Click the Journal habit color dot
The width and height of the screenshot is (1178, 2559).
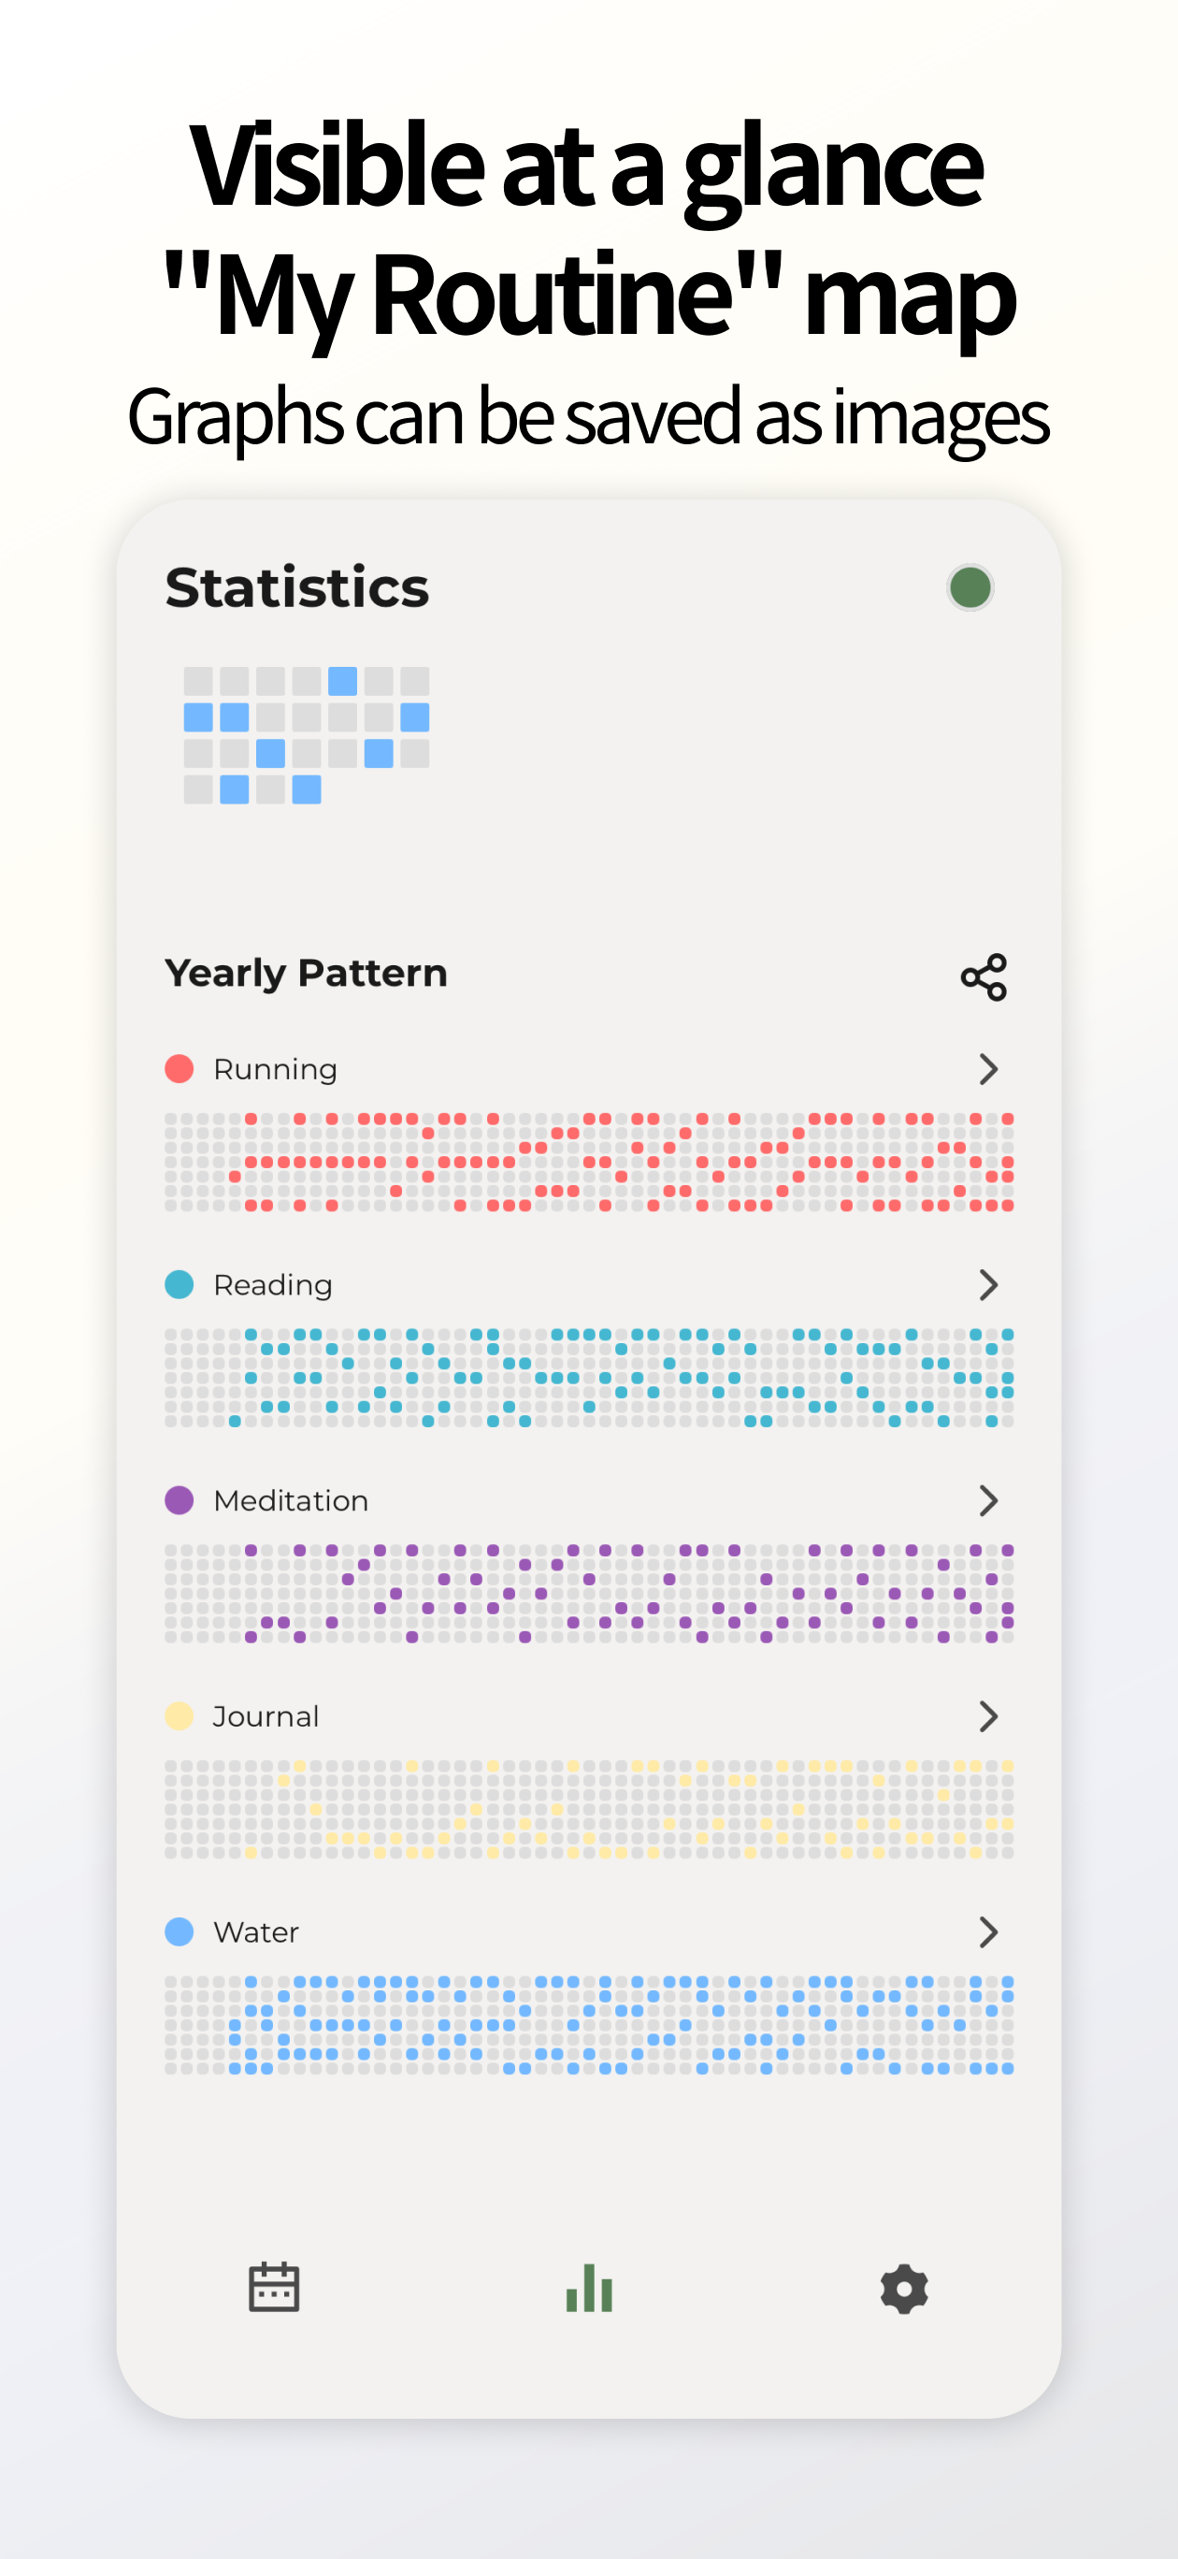click(180, 1715)
